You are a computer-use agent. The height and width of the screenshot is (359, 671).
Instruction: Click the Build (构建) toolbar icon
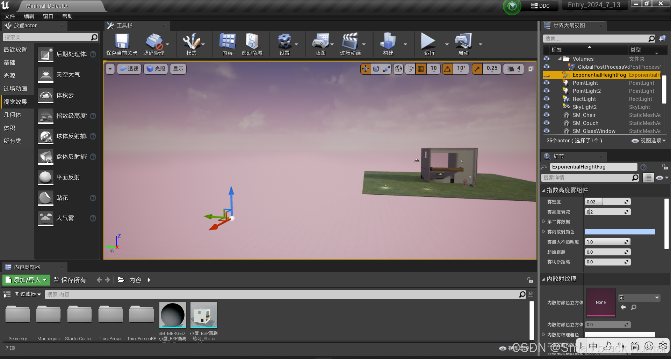coord(388,42)
